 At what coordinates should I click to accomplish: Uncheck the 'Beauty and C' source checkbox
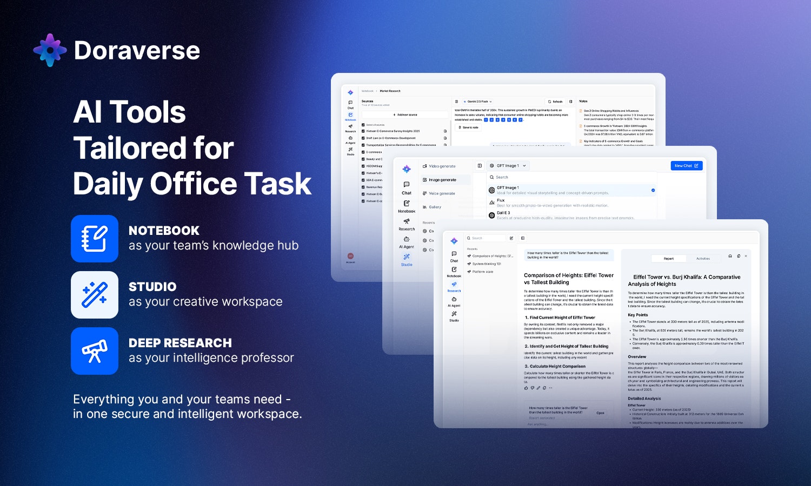363,159
